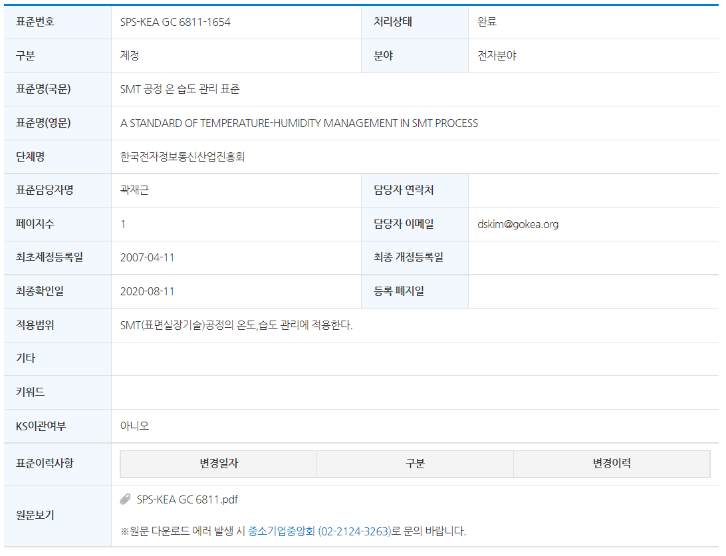Click the email address dskim@gokea.org

(518, 224)
